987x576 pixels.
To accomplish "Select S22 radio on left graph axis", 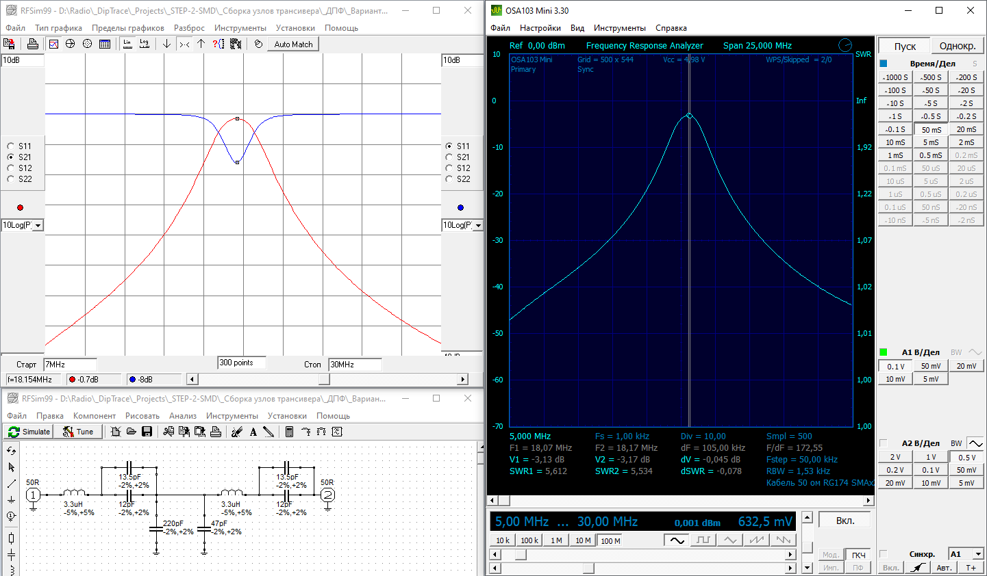I will pos(10,179).
